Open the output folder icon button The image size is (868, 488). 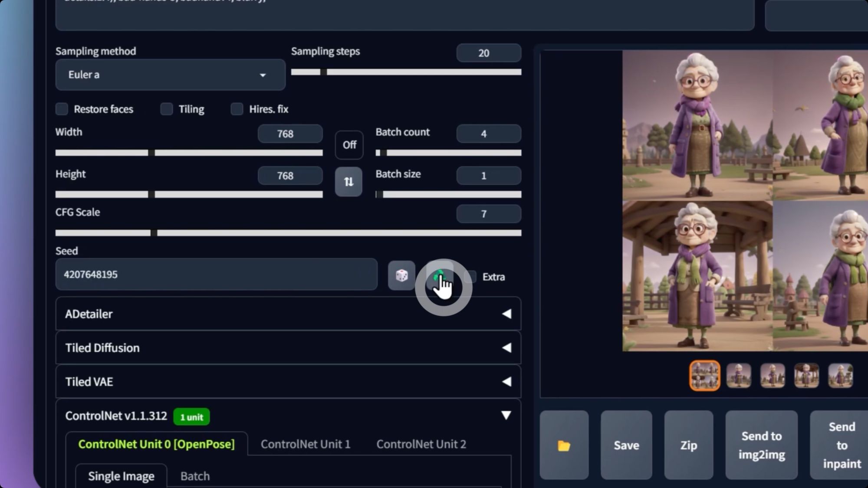(x=564, y=445)
